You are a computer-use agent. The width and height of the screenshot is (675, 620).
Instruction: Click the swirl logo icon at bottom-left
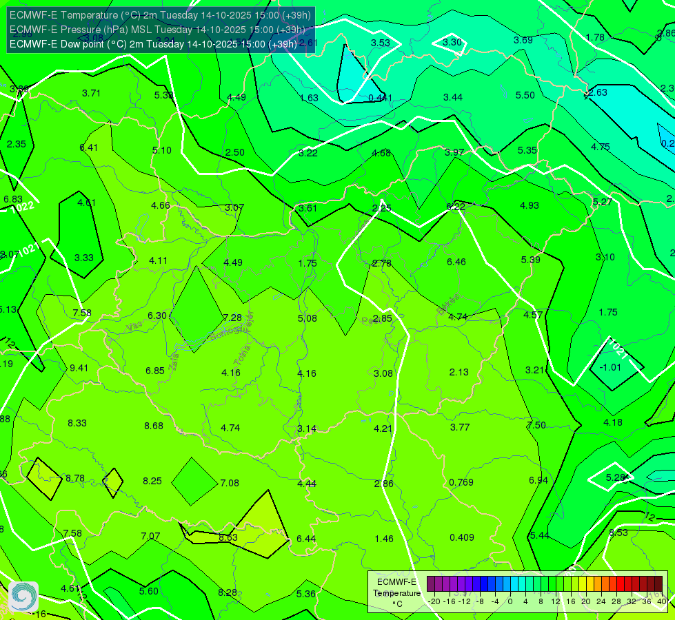[x=23, y=597]
